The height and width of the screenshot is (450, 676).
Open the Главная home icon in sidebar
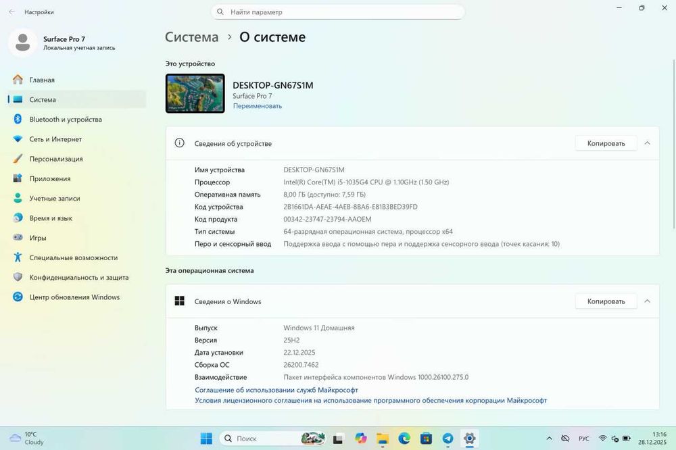click(x=18, y=80)
